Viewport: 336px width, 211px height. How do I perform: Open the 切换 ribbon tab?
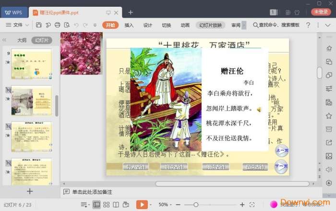[166, 25]
